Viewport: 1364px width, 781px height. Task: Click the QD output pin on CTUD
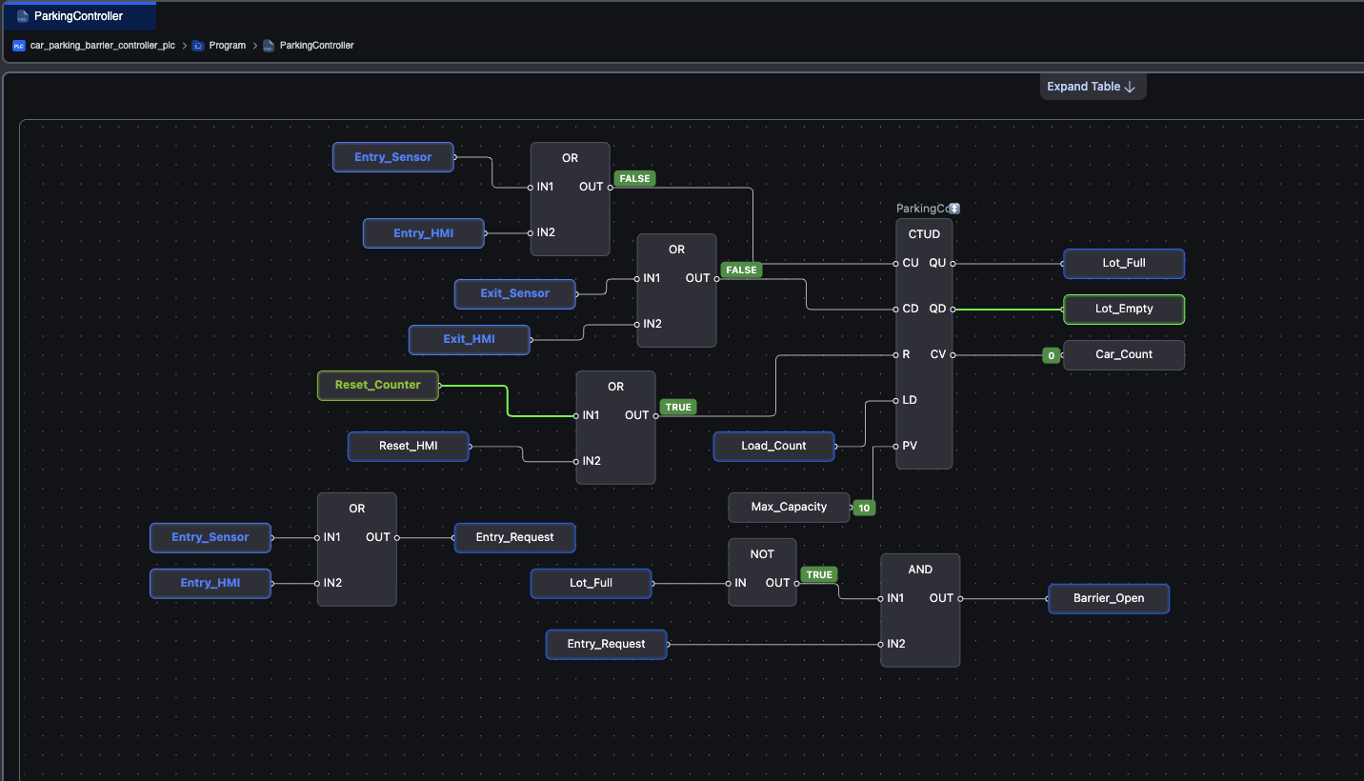click(953, 309)
